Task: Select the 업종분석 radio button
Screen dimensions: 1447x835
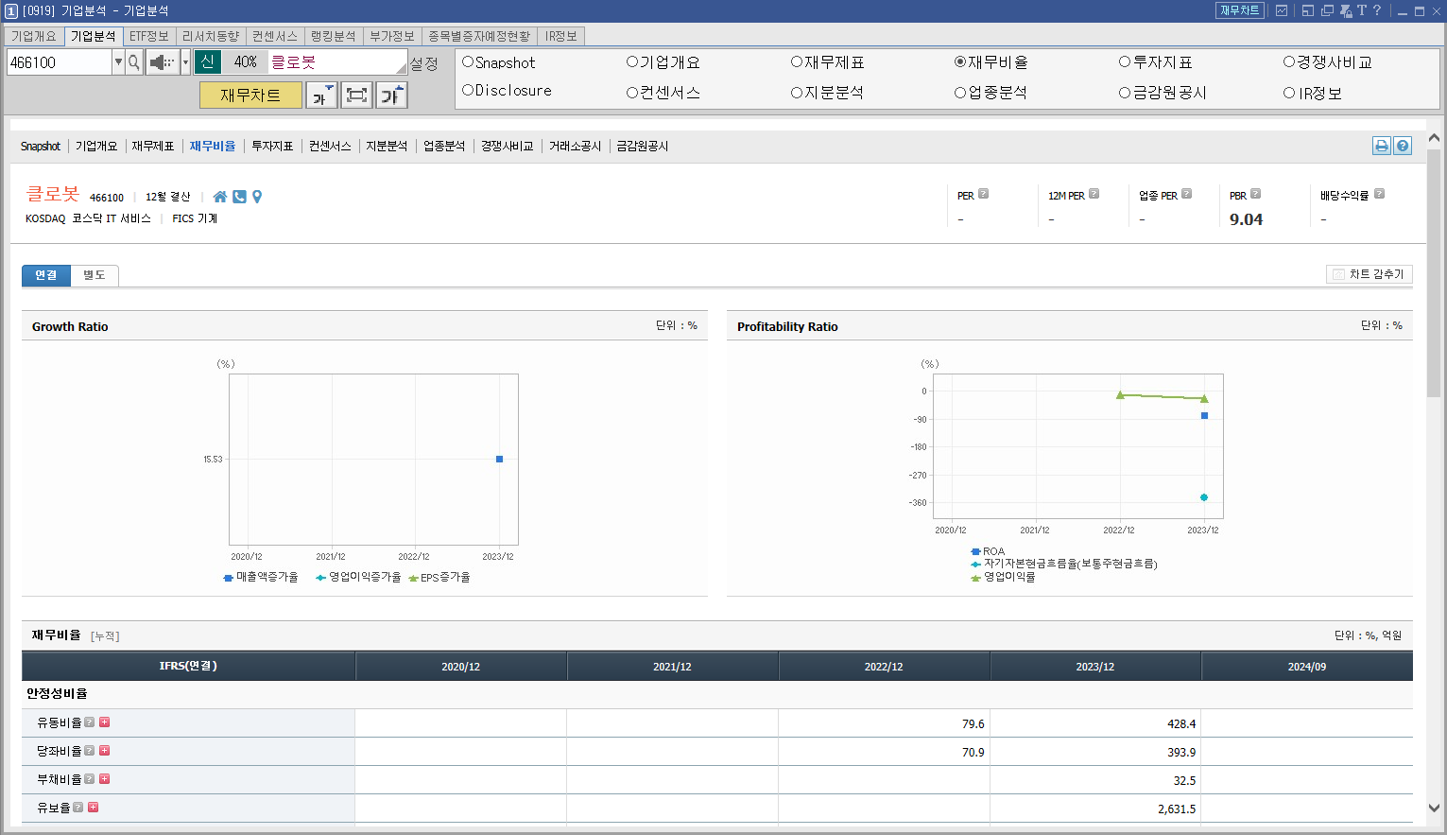Action: (959, 93)
